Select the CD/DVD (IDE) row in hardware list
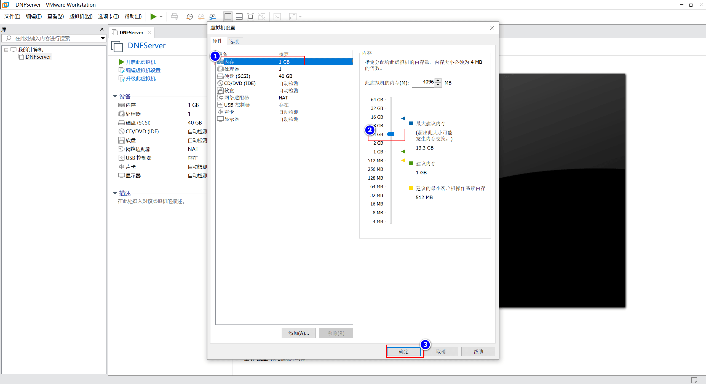706x384 pixels. pyautogui.click(x=284, y=83)
